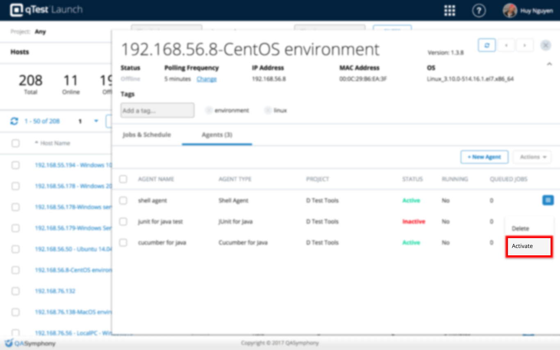Open the hosts page number dropdown
Screen dimensions: 560x350
pyautogui.click(x=96, y=121)
